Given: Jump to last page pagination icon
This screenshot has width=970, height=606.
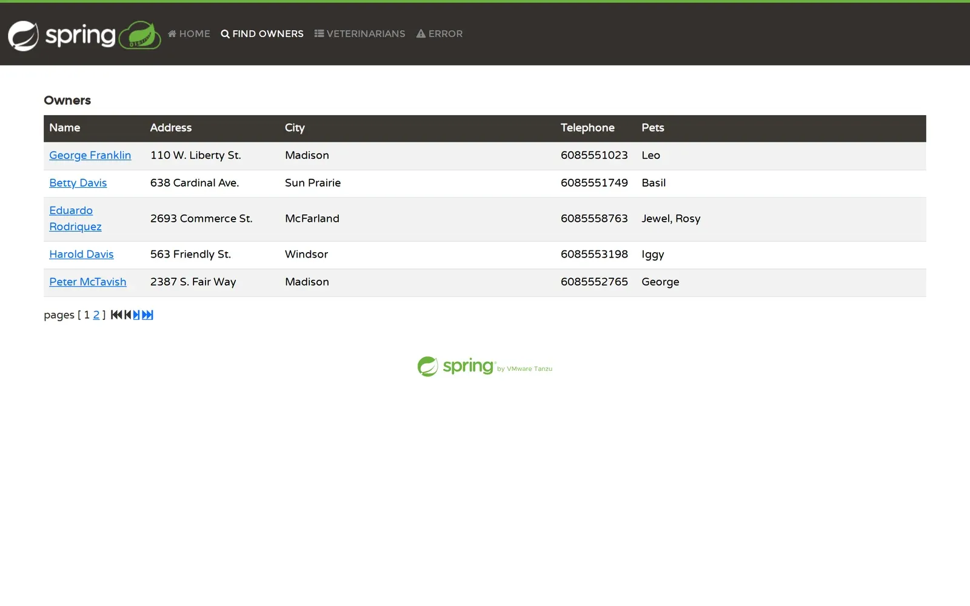Looking at the screenshot, I should pos(147,315).
